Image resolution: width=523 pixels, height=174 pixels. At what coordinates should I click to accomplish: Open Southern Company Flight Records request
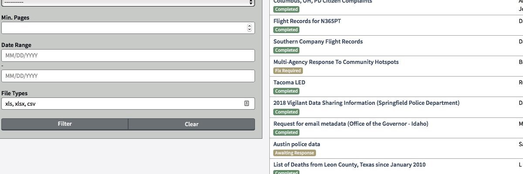pos(318,41)
